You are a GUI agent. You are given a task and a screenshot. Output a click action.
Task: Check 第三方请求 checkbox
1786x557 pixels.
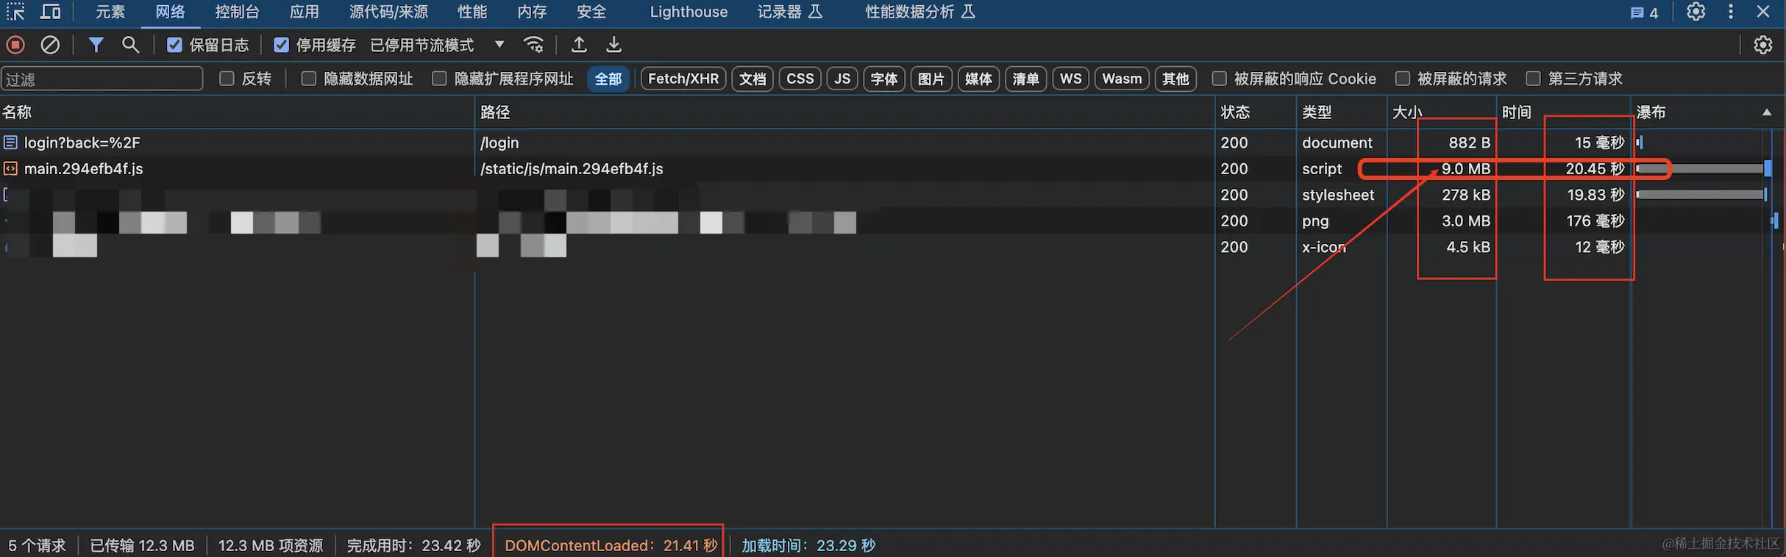pyautogui.click(x=1533, y=79)
